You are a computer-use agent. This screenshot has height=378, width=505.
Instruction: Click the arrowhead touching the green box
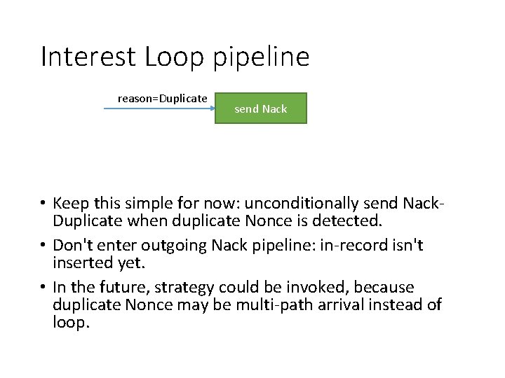point(210,108)
